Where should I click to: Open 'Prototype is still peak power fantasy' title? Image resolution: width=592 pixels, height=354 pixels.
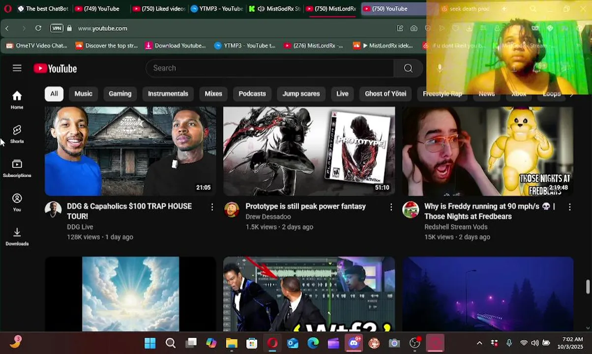[x=305, y=206]
